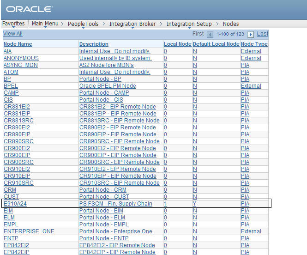Viewport: 307px width, 255px height.
Task: Open the ATOM node
Action: (11, 72)
